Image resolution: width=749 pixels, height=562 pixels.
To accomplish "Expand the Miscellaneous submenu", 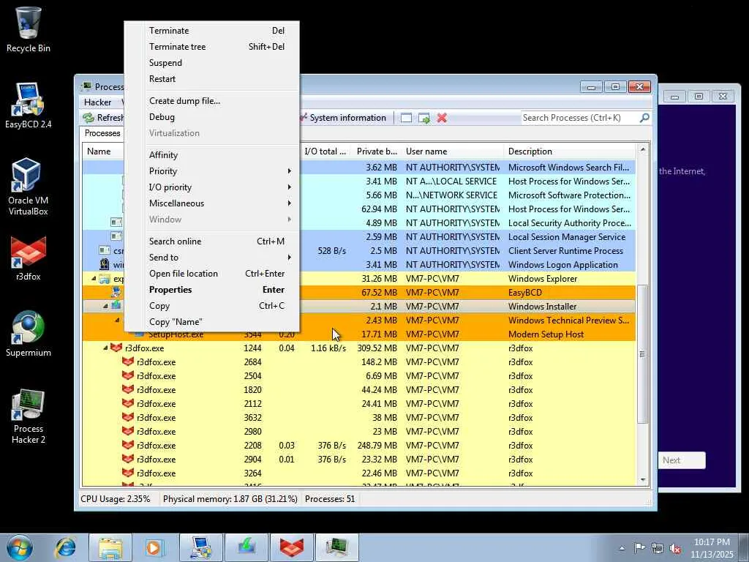I will [211, 203].
